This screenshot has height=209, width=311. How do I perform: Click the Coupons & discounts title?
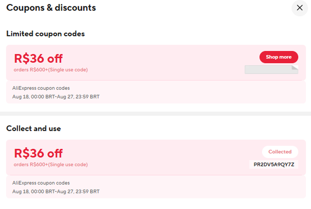[x=51, y=8]
